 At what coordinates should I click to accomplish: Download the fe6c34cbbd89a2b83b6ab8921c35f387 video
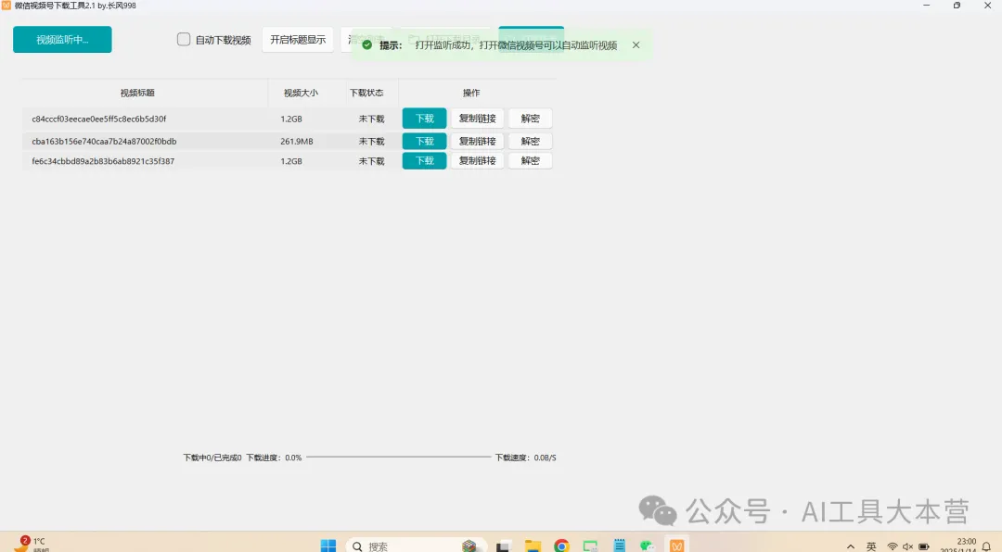click(424, 161)
